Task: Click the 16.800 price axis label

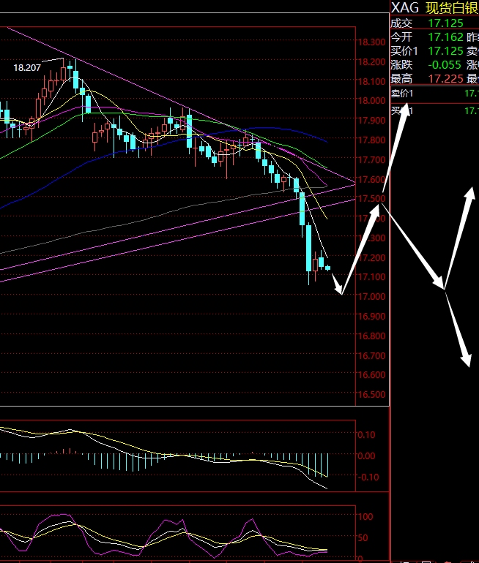Action: click(x=372, y=336)
